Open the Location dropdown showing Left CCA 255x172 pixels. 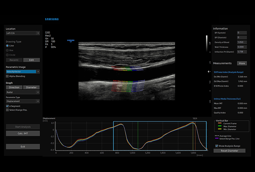tap(23, 33)
